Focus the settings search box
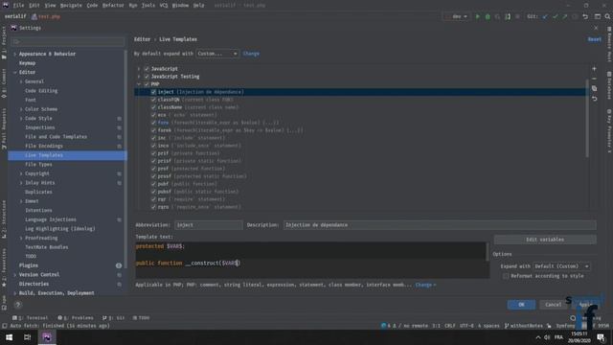Screen dimensions: 613x345 point(68,41)
